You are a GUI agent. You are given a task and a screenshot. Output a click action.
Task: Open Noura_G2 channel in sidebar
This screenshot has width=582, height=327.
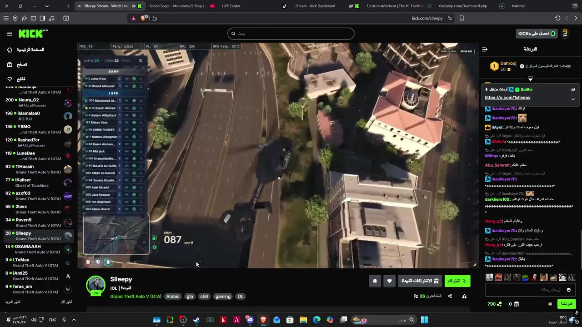pos(38,103)
